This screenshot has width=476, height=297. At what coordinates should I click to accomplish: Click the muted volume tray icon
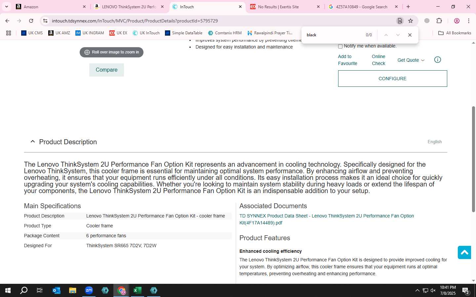point(433,290)
